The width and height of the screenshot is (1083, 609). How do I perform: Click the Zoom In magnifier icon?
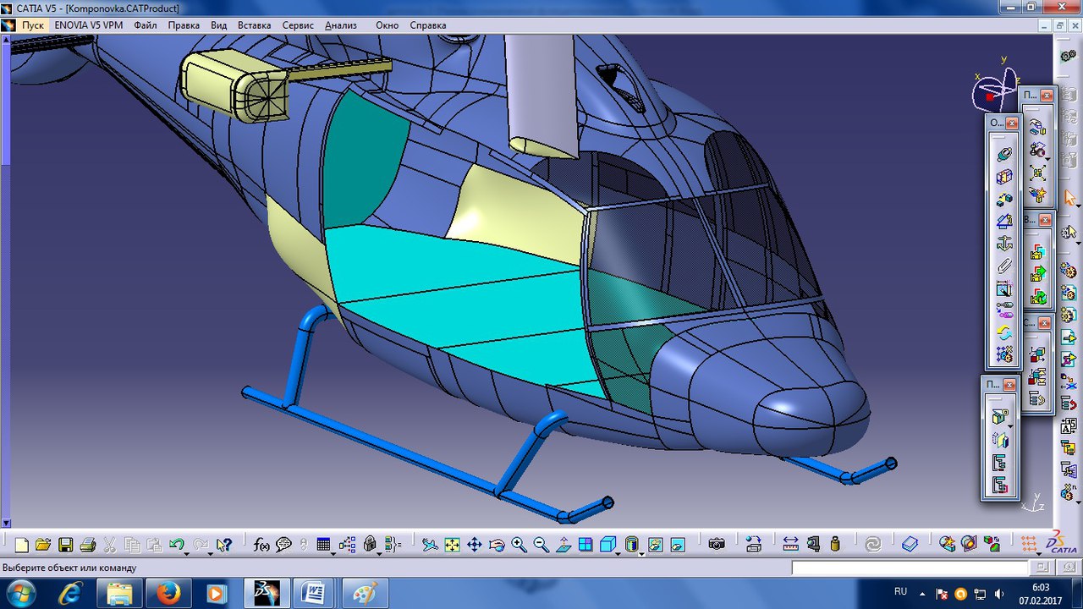(x=519, y=545)
